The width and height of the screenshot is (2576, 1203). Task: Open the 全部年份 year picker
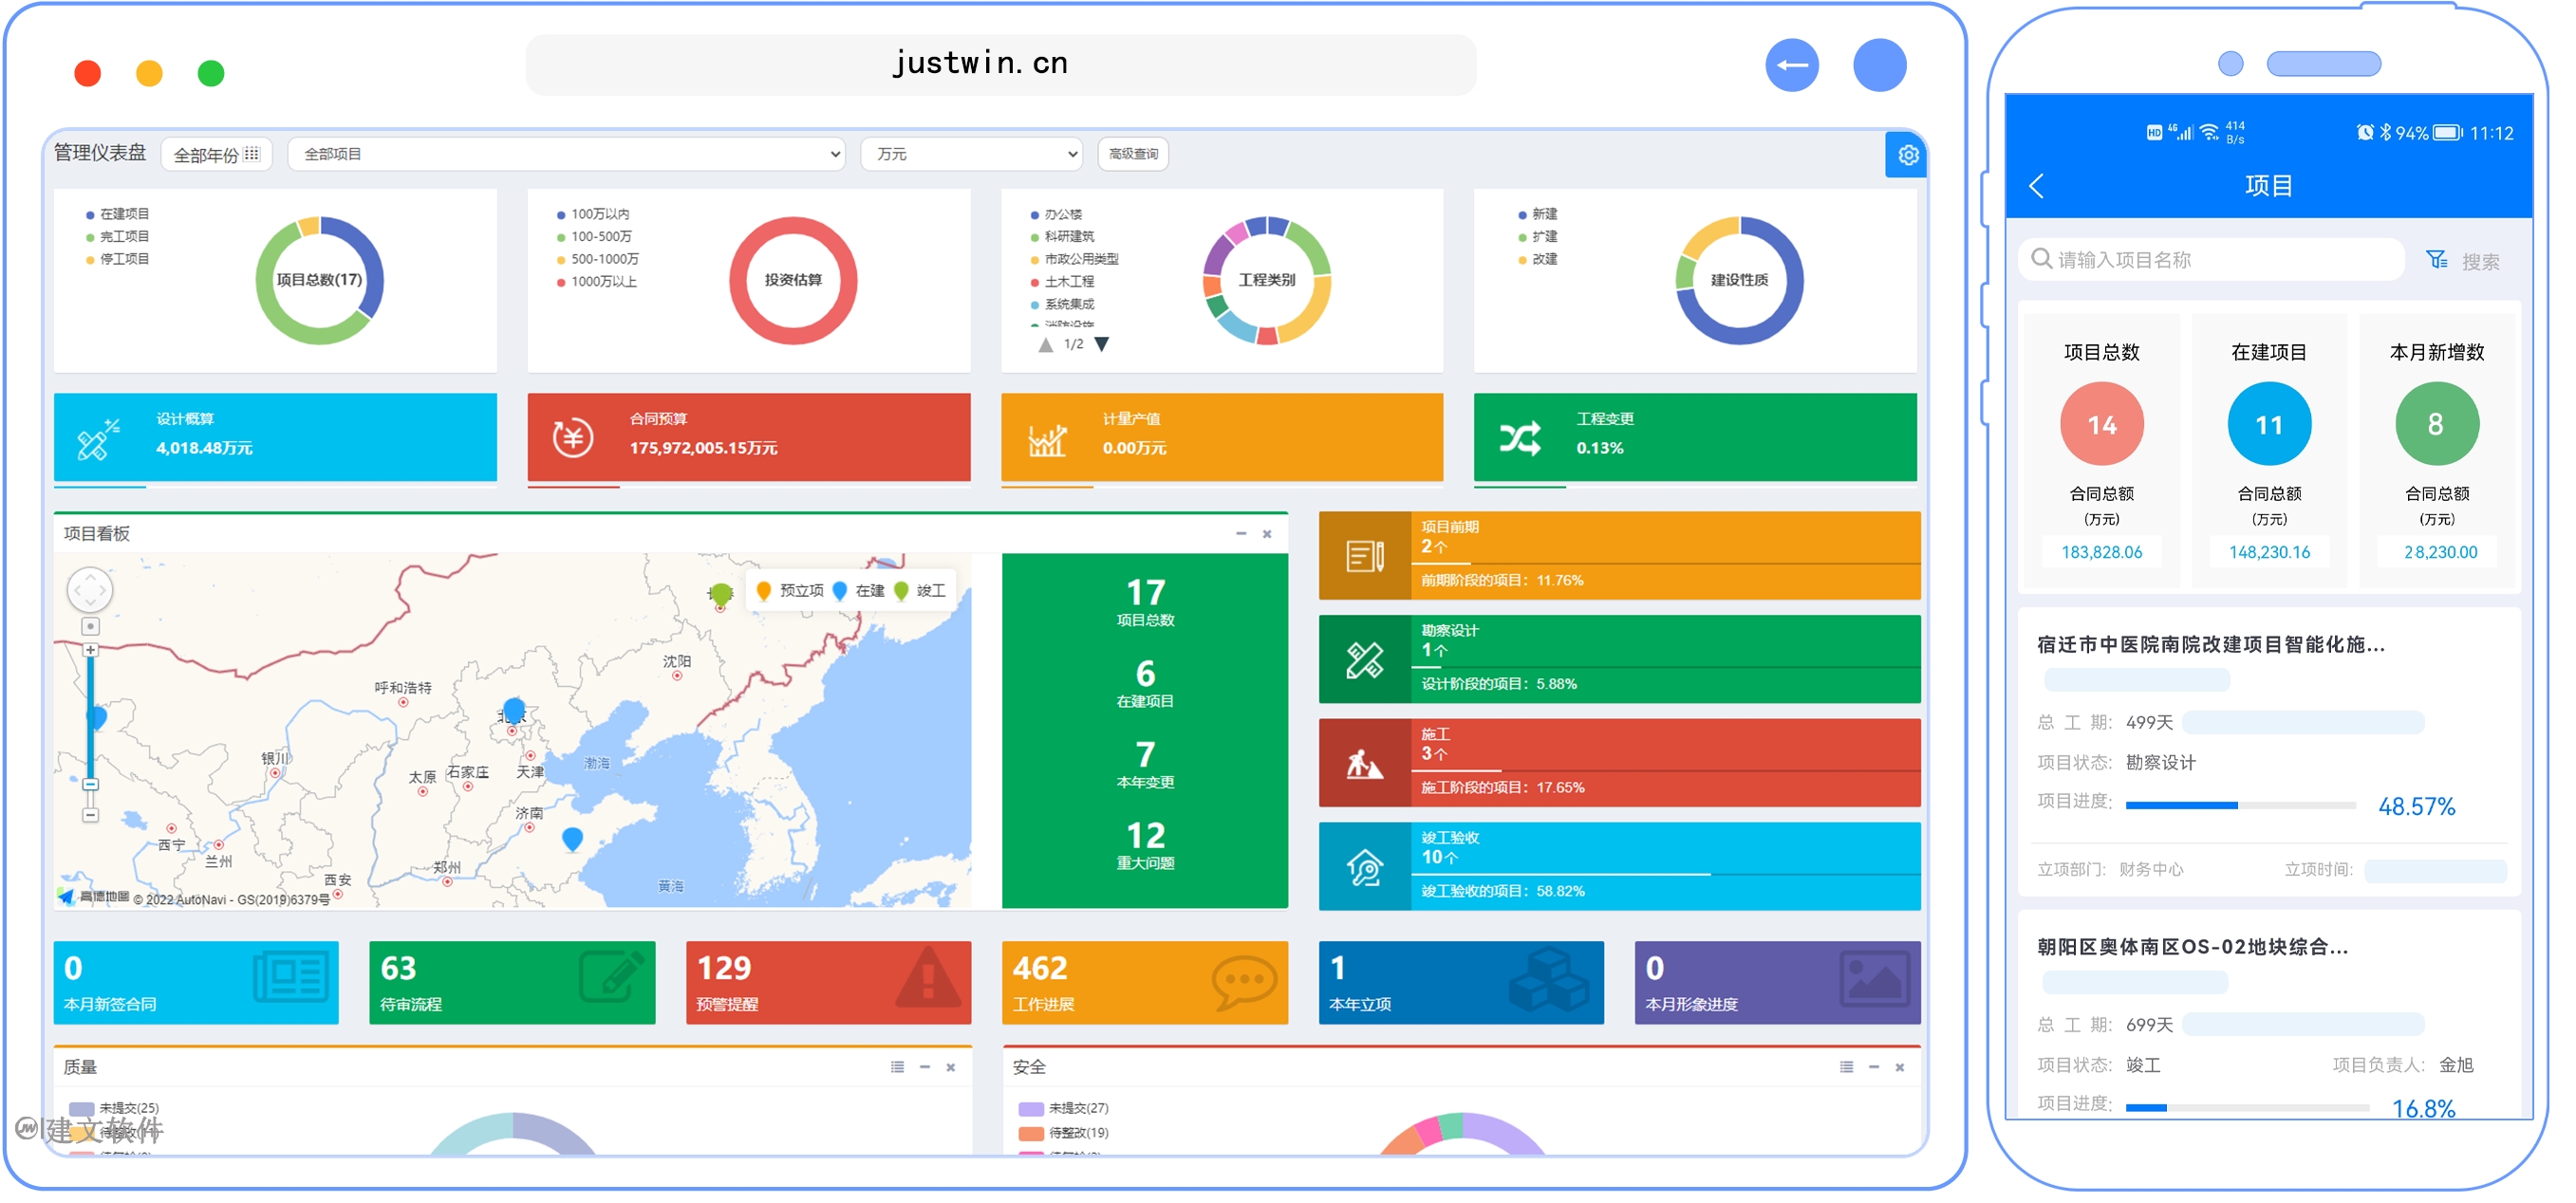pyautogui.click(x=218, y=156)
